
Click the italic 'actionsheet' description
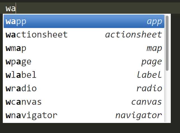[x=134, y=35]
